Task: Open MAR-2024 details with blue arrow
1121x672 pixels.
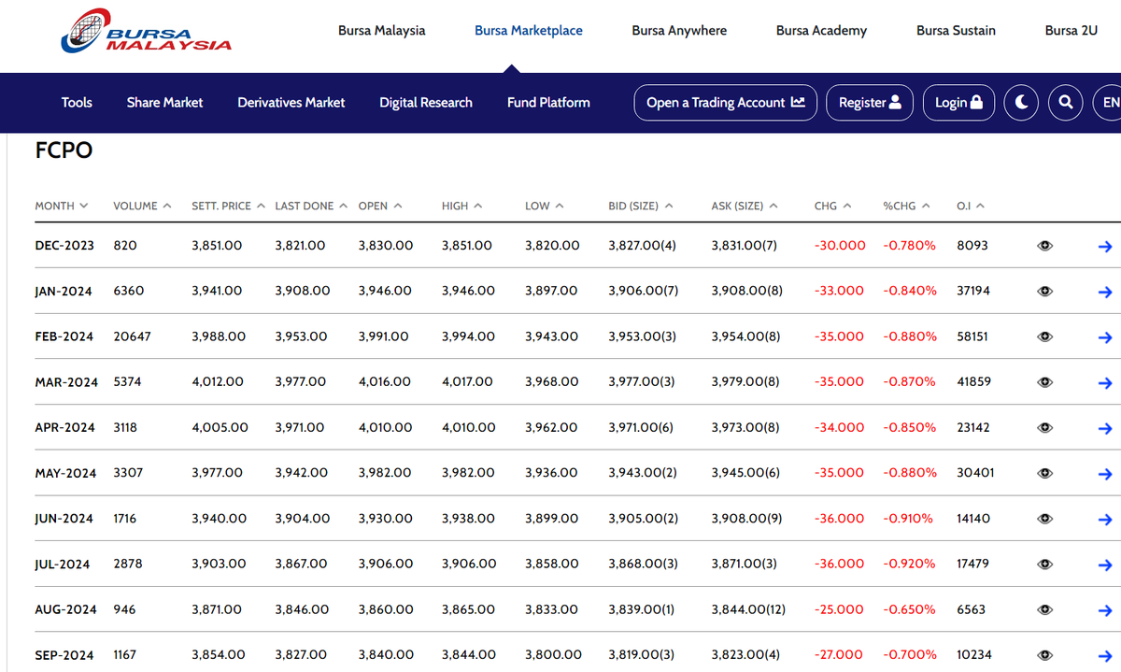Action: tap(1105, 383)
